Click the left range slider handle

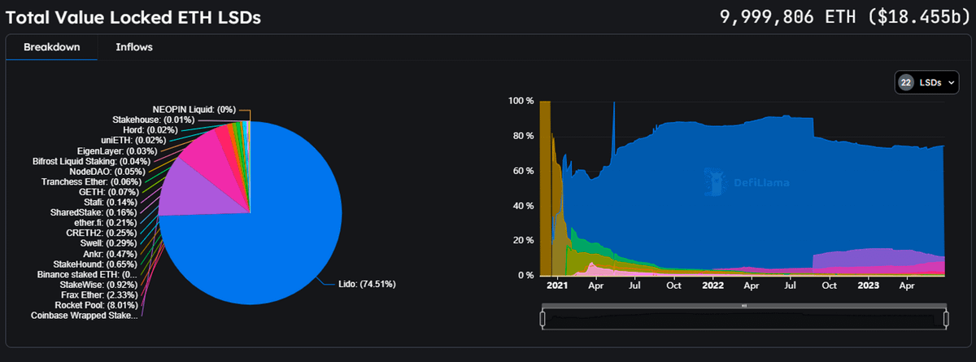(x=542, y=319)
